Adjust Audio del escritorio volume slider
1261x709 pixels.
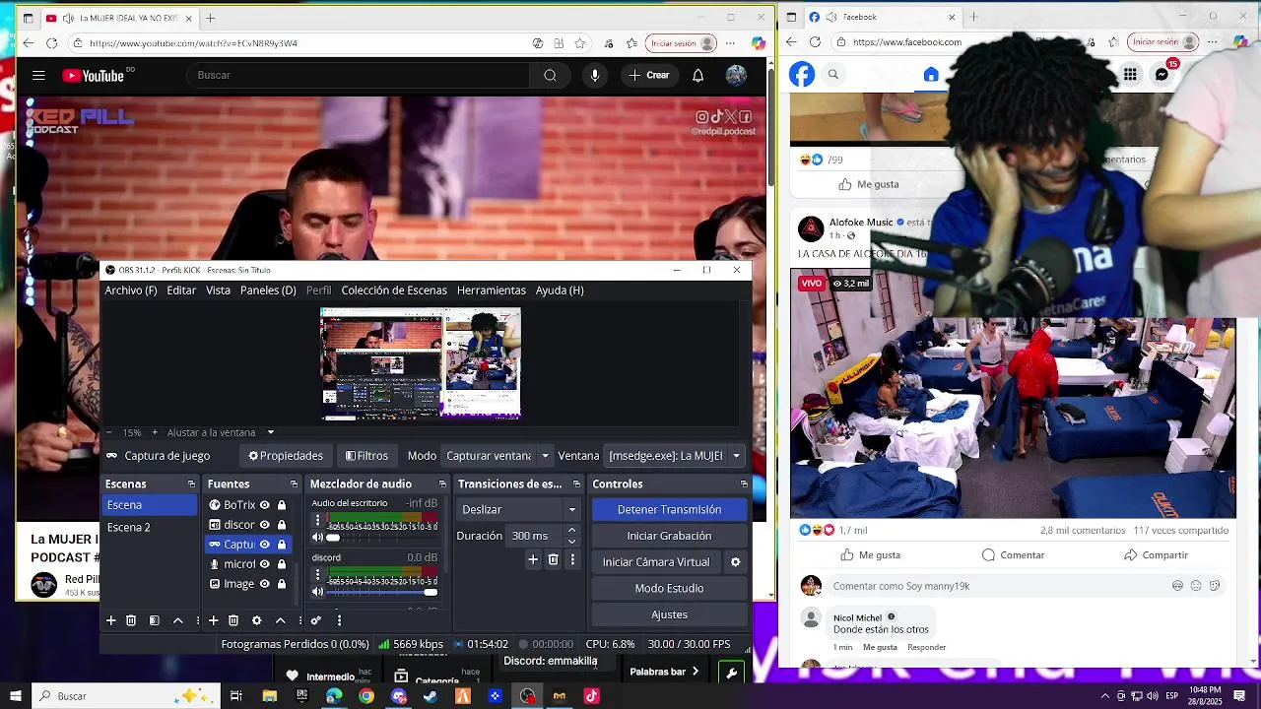click(382, 538)
